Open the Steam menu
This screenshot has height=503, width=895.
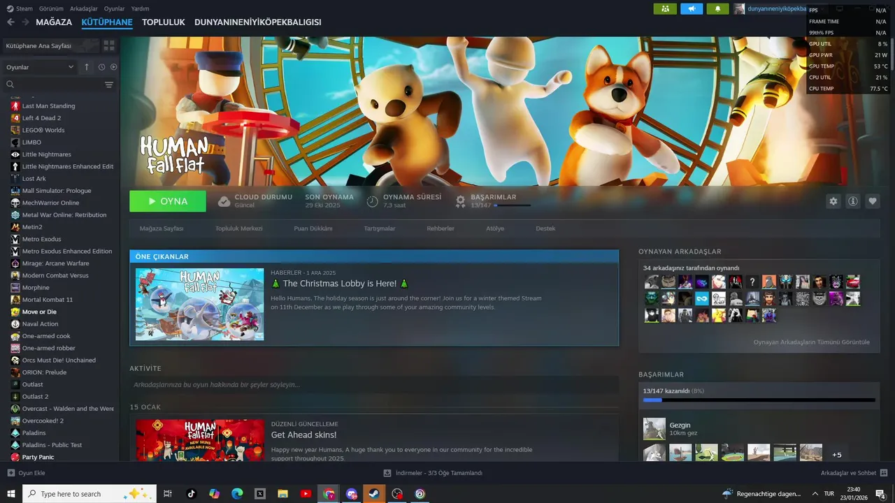coord(20,8)
